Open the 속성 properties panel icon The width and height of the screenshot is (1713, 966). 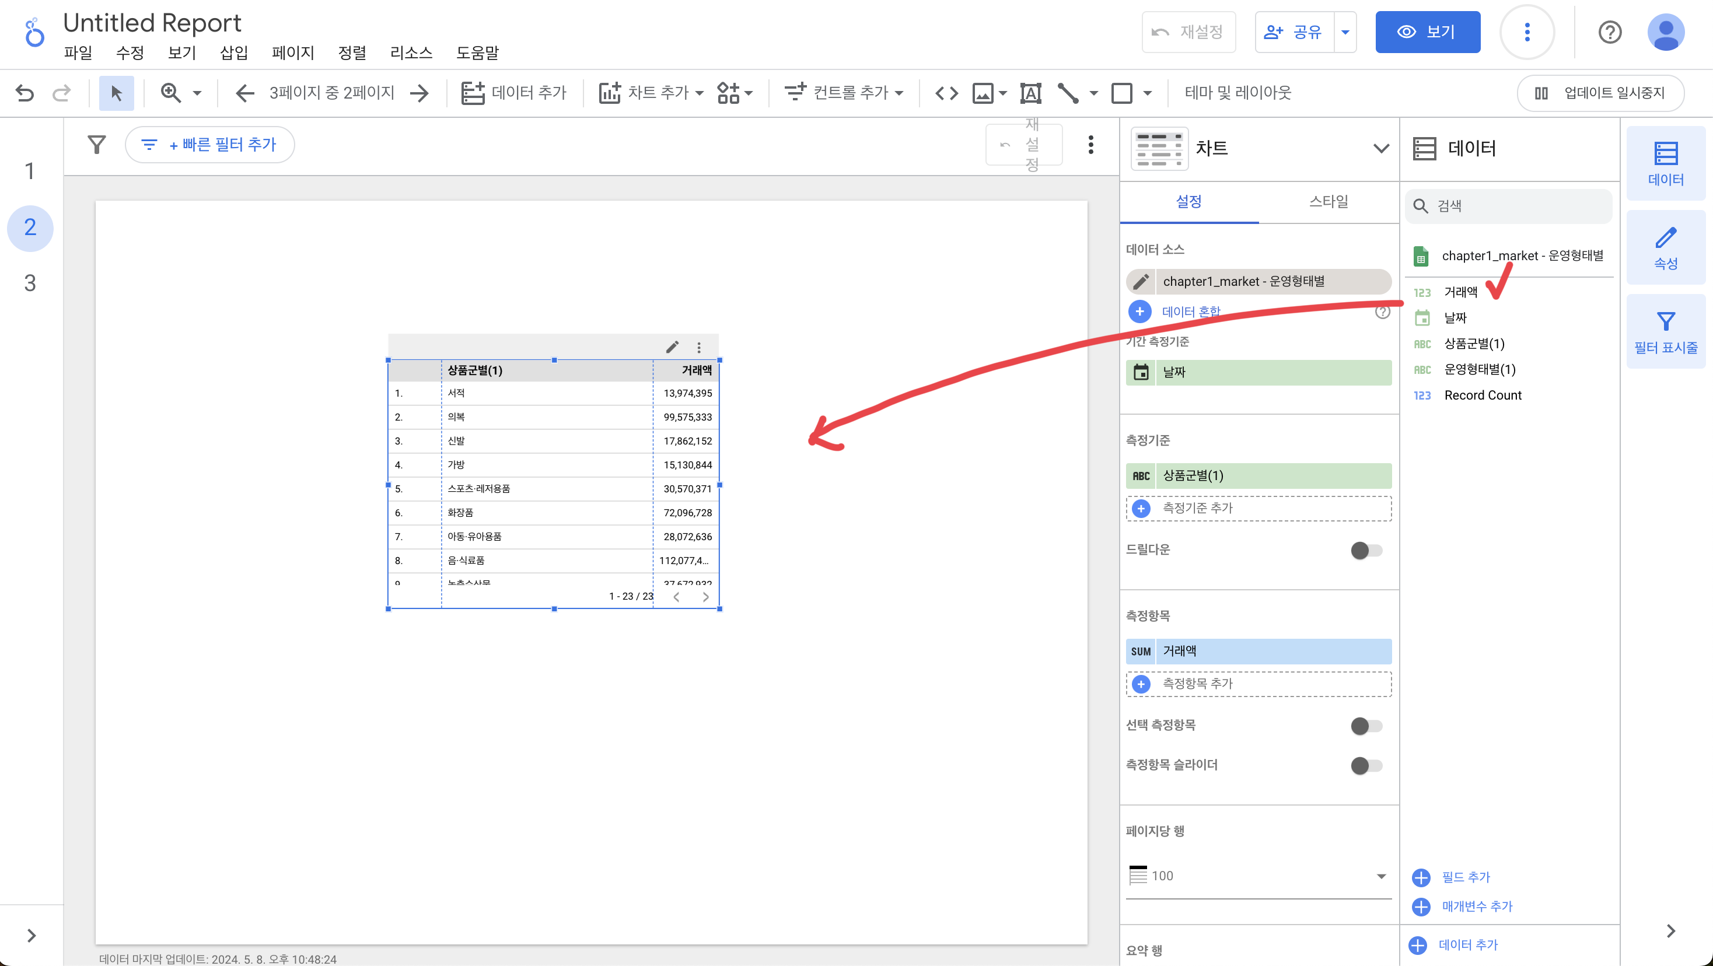1665,247
